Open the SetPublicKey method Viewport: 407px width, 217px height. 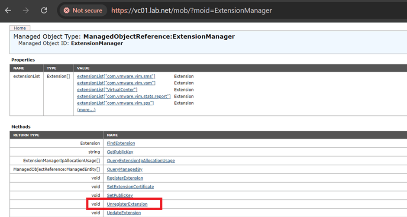119,195
